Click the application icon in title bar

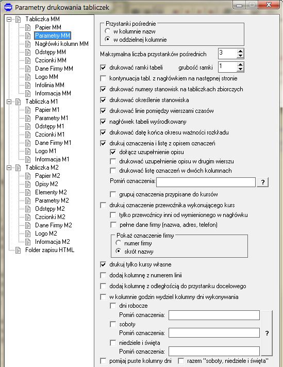8,7
